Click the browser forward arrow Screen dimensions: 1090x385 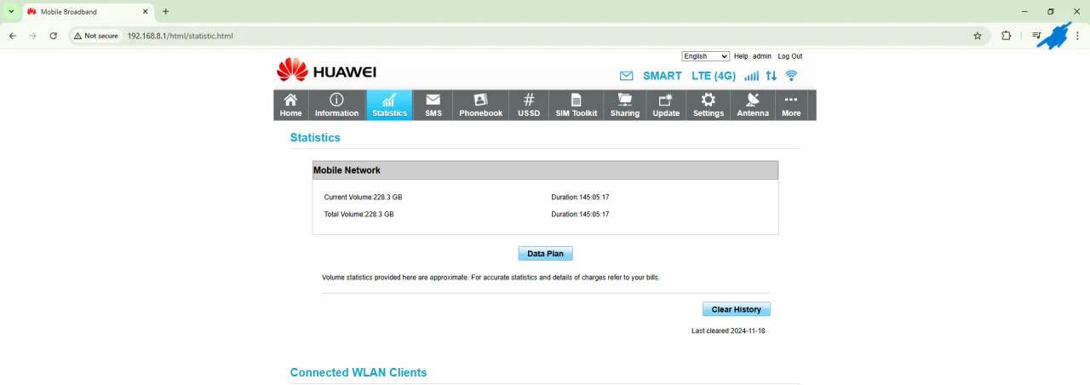pyautogui.click(x=33, y=36)
